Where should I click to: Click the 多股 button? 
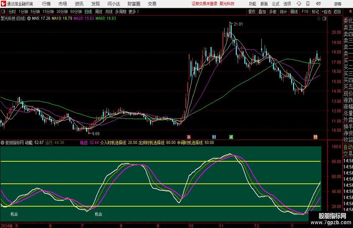pyautogui.click(x=273, y=12)
